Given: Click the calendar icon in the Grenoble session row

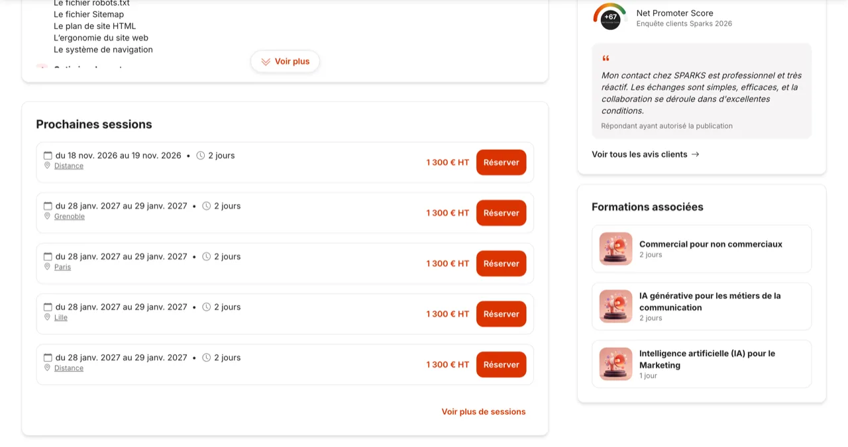Looking at the screenshot, I should [x=48, y=206].
